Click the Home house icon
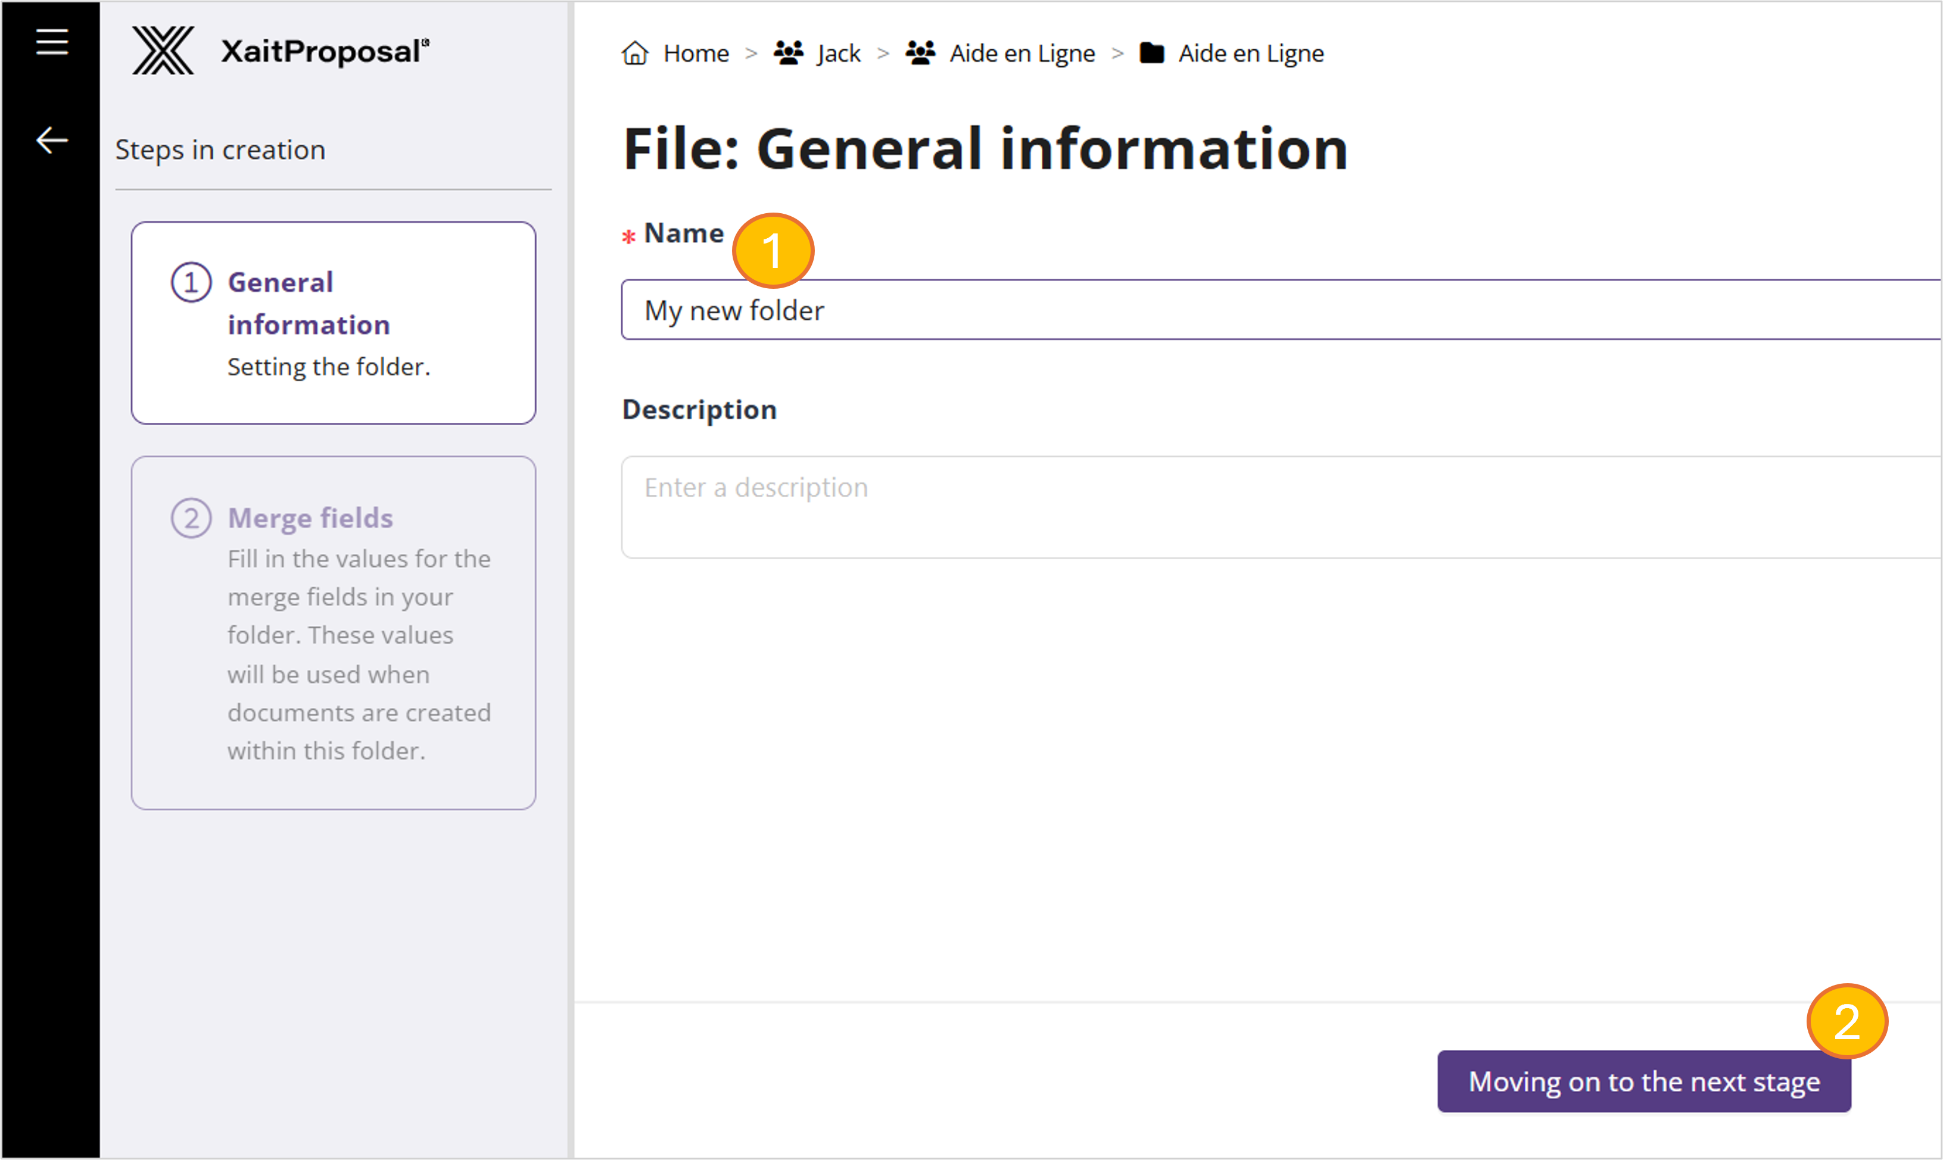1943x1160 pixels. coord(635,53)
